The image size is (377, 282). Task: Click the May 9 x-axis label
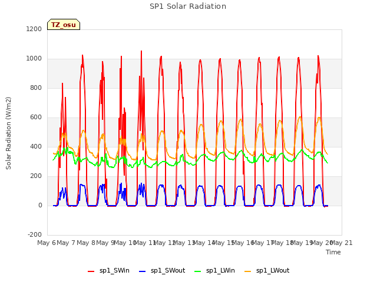105,243
